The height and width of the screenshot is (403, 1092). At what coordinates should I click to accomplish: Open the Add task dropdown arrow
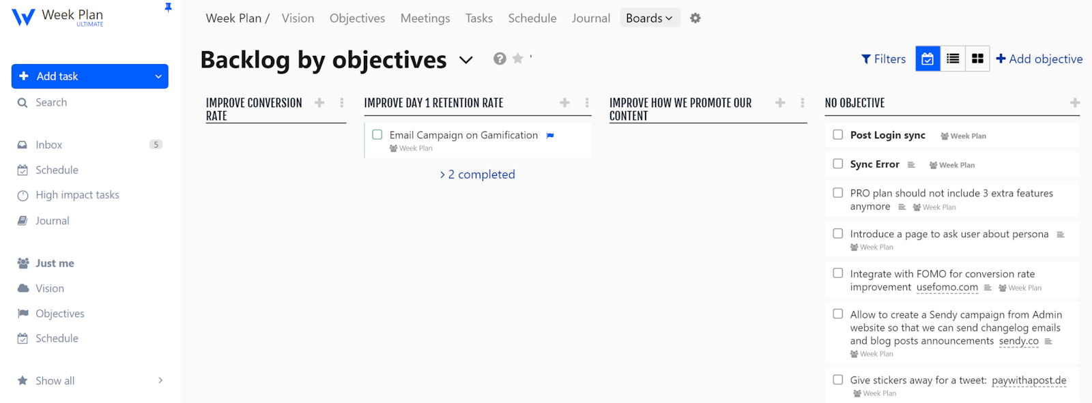click(158, 76)
